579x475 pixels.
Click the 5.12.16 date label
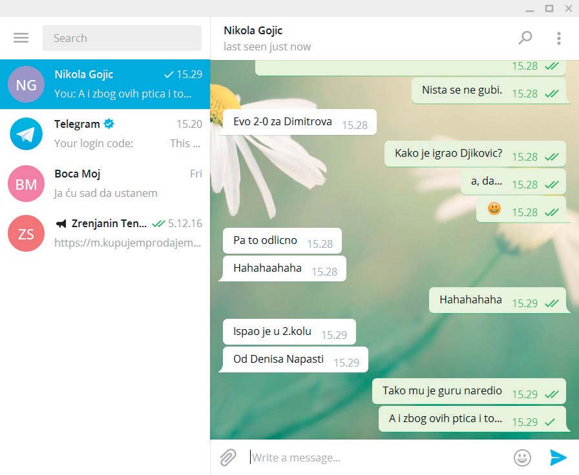tap(185, 223)
